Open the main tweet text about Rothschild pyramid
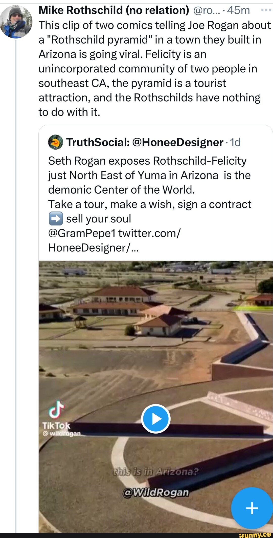273x538 pixels. tap(154, 69)
